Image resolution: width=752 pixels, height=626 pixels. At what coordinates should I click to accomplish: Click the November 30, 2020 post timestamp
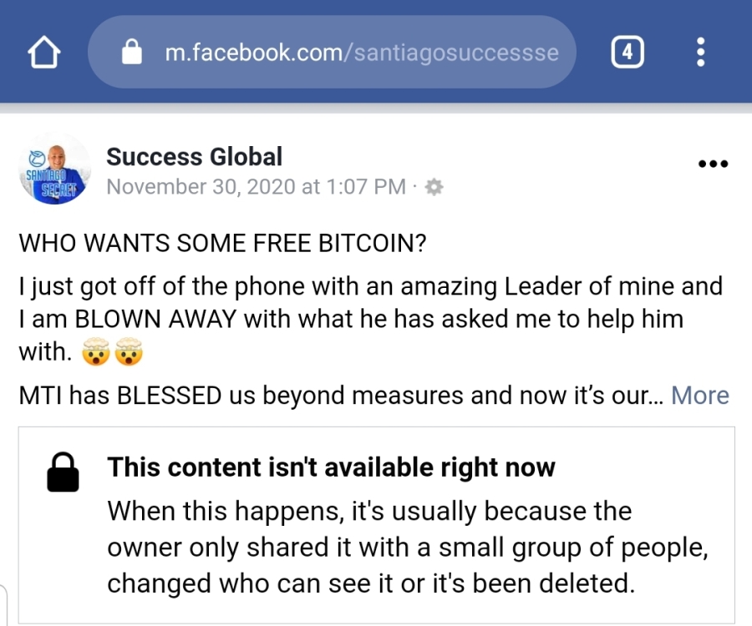tap(256, 187)
